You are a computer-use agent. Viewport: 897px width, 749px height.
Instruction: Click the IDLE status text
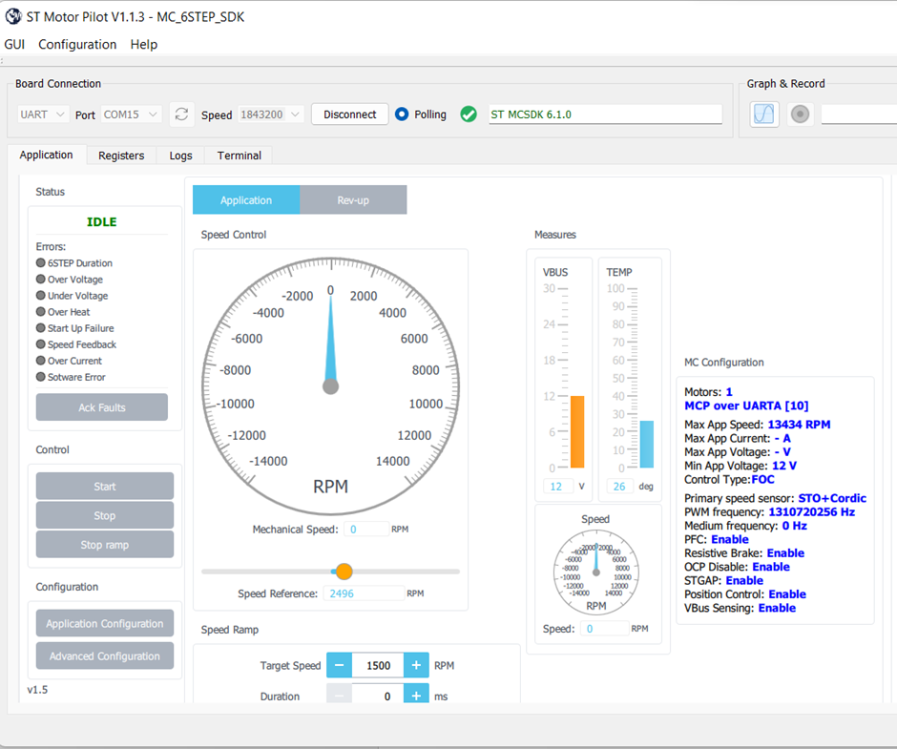coord(102,222)
